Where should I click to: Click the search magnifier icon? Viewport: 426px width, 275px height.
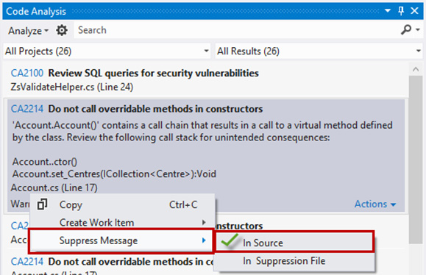tap(406, 29)
